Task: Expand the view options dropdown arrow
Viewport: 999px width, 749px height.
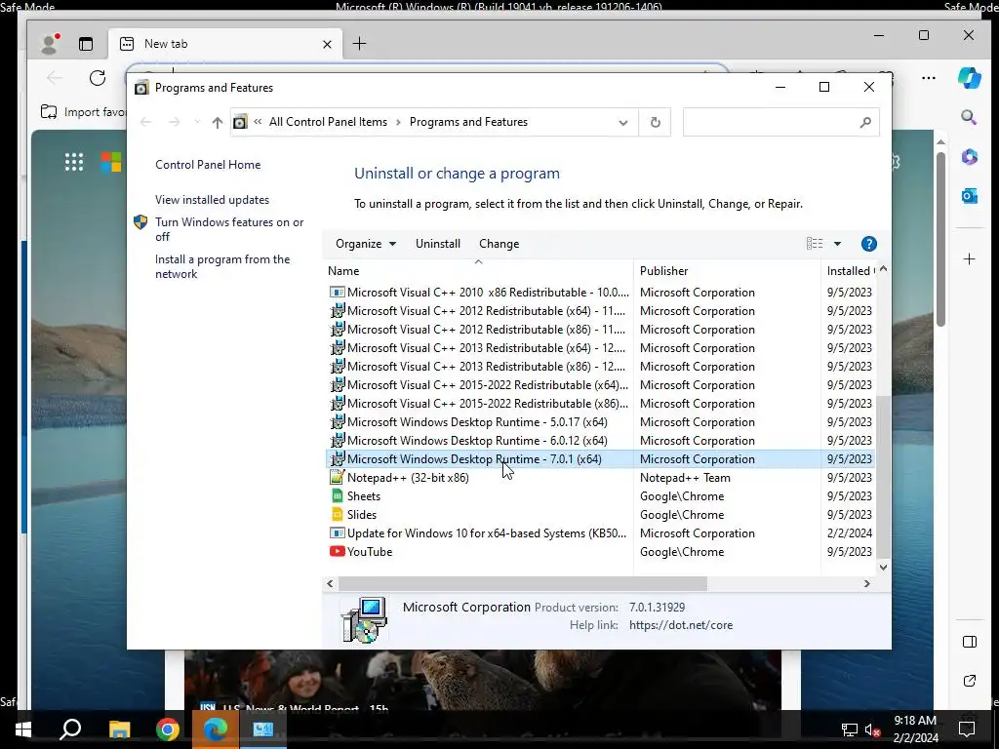Action: tap(837, 244)
